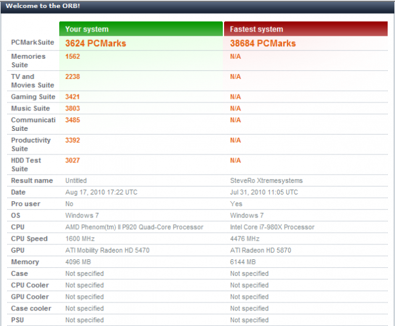The image size is (395, 326).
Task: Click 'ATI Mobility Radeon HD 5470'
Action: 107,250
